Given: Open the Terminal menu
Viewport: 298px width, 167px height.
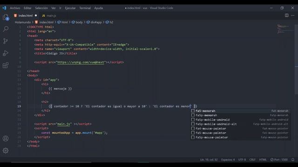Looking at the screenshot, I should click(x=85, y=8).
